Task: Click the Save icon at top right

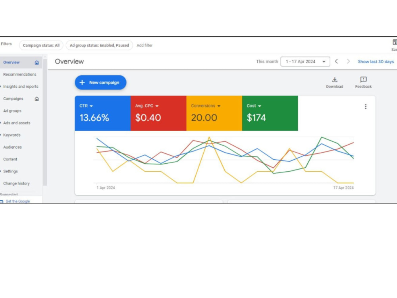Action: (395, 43)
